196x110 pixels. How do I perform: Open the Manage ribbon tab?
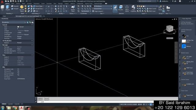[60, 4]
